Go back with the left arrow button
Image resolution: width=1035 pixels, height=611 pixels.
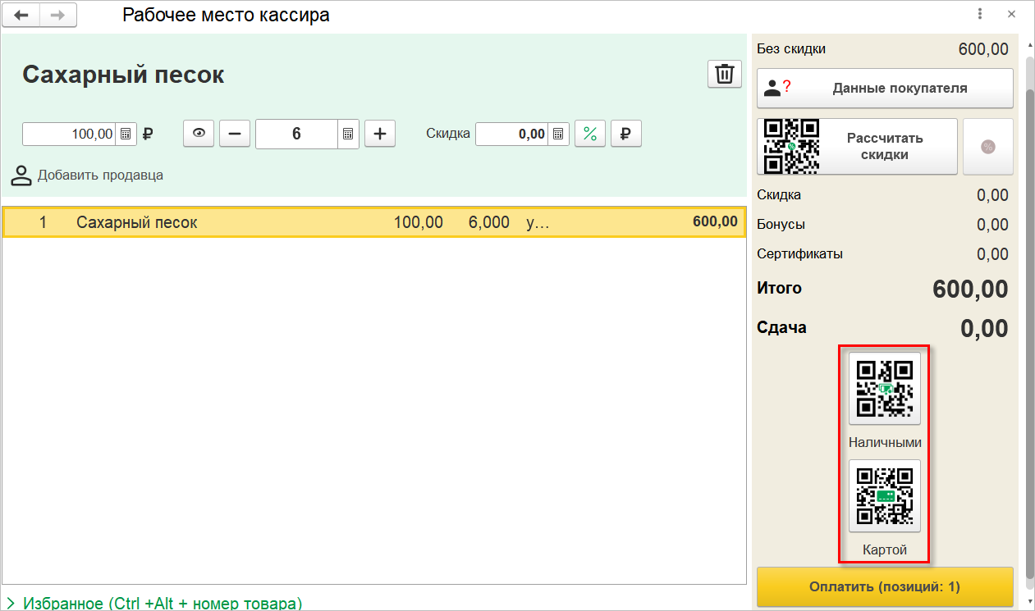[x=22, y=15]
